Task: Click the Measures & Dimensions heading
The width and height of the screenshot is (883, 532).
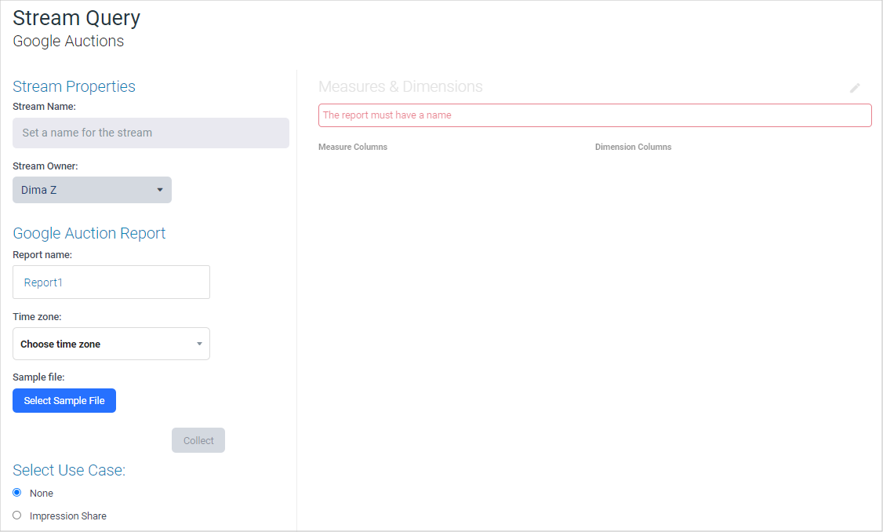Action: tap(401, 87)
